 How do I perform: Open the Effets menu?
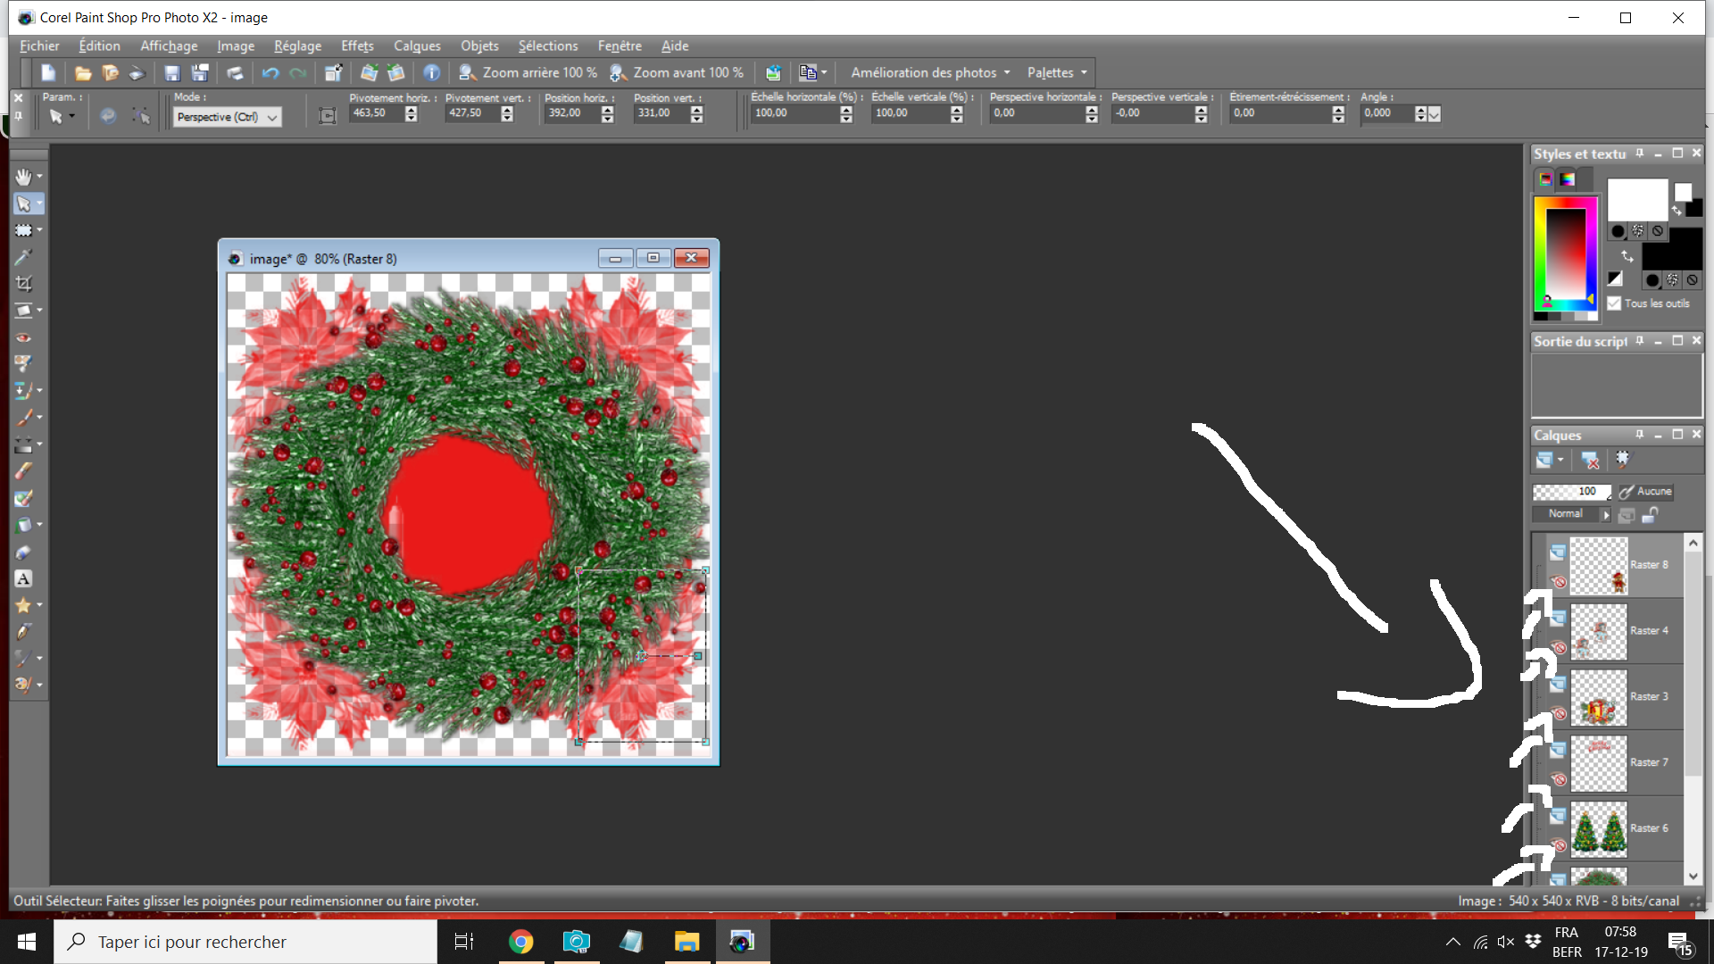(x=357, y=46)
